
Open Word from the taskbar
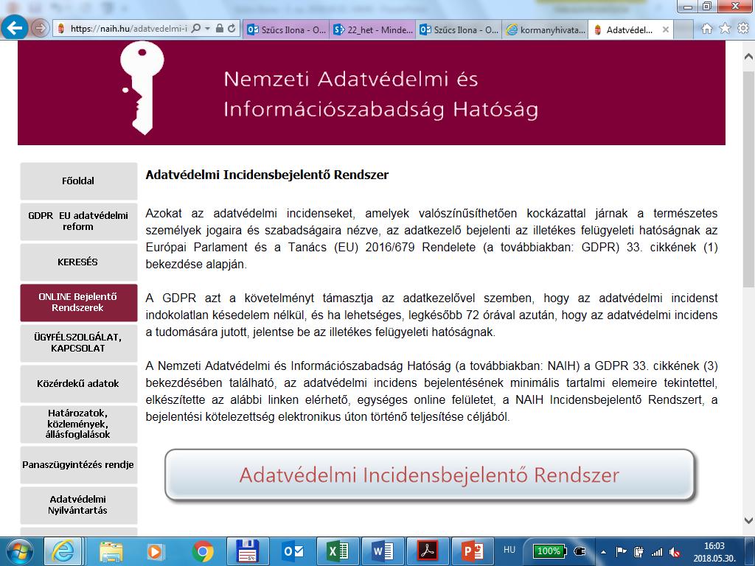(x=383, y=551)
